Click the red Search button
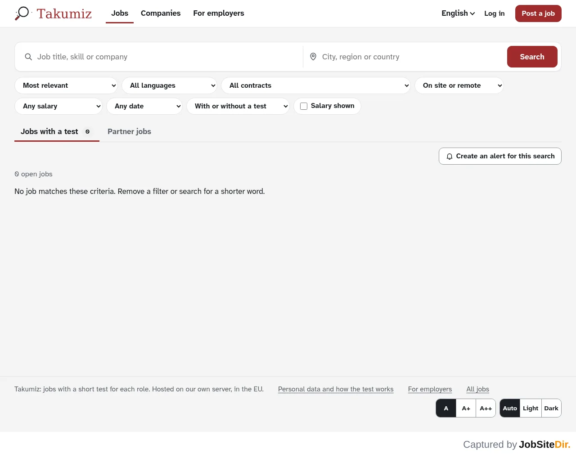 (x=532, y=57)
